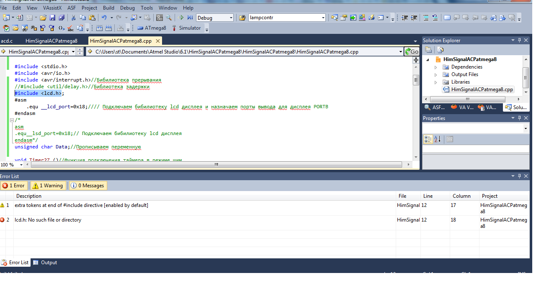Start debugging with green play icon
Screen dimensions: 536x301
[182, 18]
